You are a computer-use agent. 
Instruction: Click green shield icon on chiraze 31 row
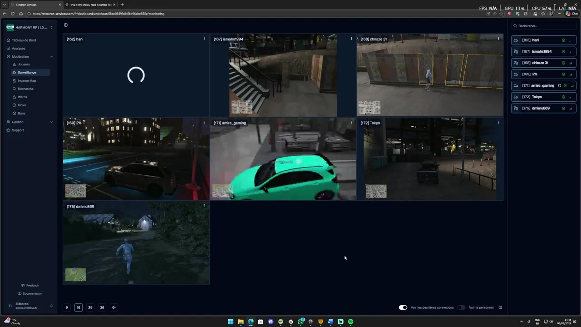(x=564, y=63)
